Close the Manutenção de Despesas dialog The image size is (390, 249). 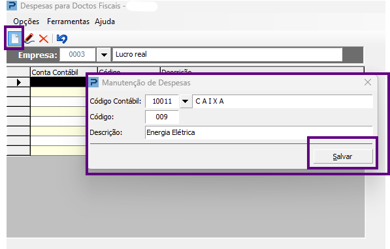pyautogui.click(x=368, y=82)
